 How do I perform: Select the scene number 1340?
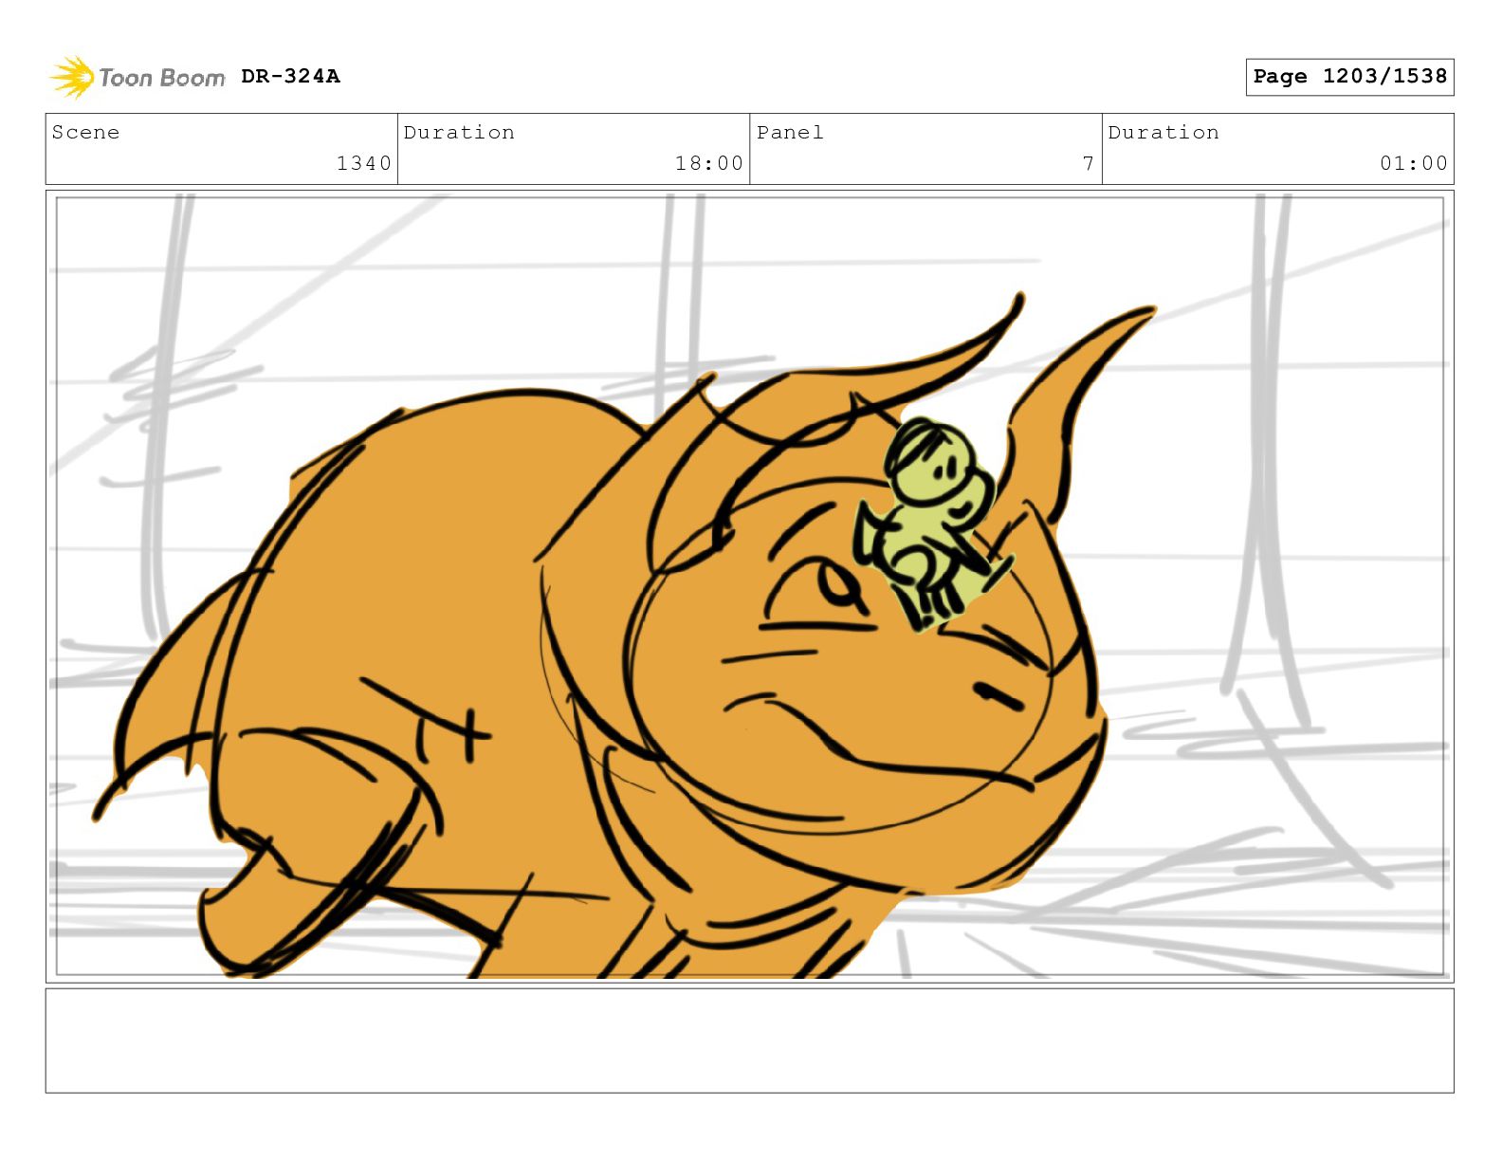[x=364, y=163]
